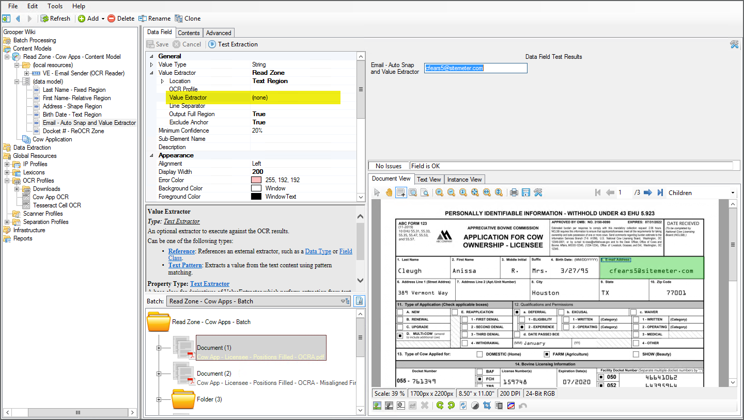Image resolution: width=744 pixels, height=420 pixels.
Task: Click the invert contrast circle icon
Action: tap(475, 406)
